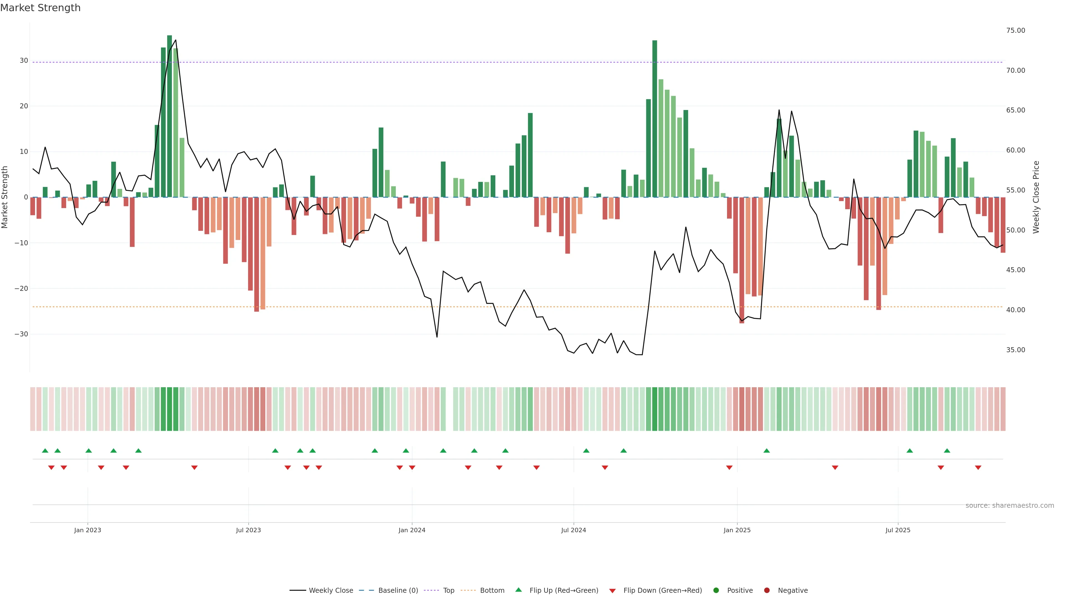
Task: Click the Flip Up green triangle legend icon
Action: coord(518,590)
